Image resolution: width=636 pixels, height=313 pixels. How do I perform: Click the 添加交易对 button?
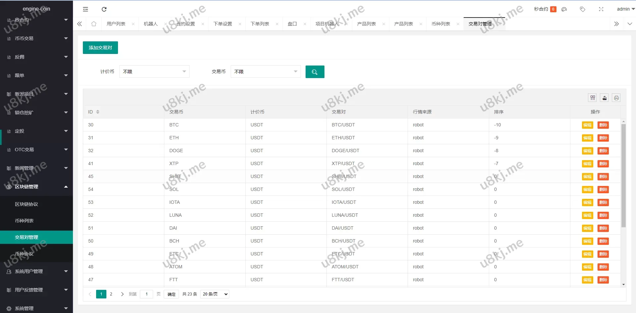(x=100, y=48)
